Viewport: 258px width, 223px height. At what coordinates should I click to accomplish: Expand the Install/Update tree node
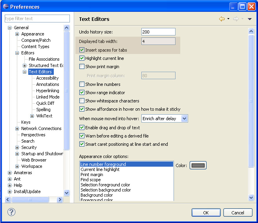pyautogui.click(x=10, y=191)
